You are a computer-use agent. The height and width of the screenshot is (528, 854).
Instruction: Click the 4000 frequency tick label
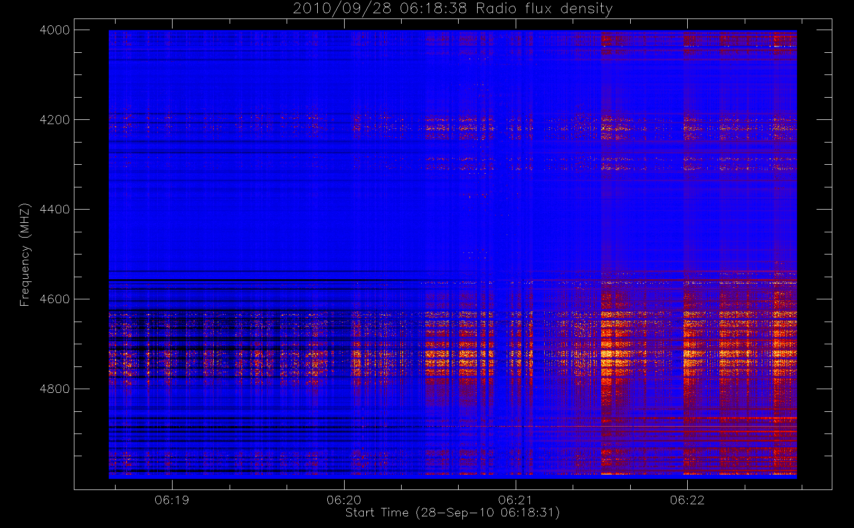pos(54,30)
